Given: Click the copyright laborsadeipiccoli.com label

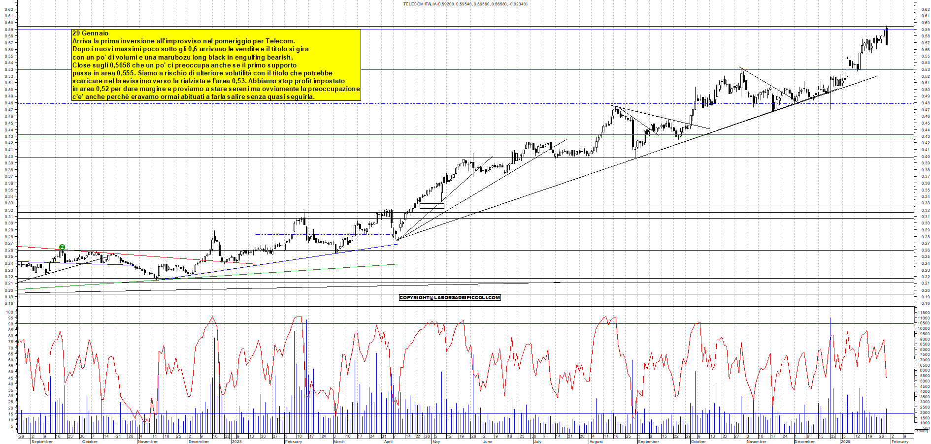Looking at the screenshot, I should coord(449,297).
